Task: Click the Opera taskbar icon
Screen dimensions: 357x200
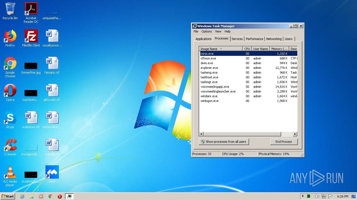Action: pyautogui.click(x=60, y=196)
